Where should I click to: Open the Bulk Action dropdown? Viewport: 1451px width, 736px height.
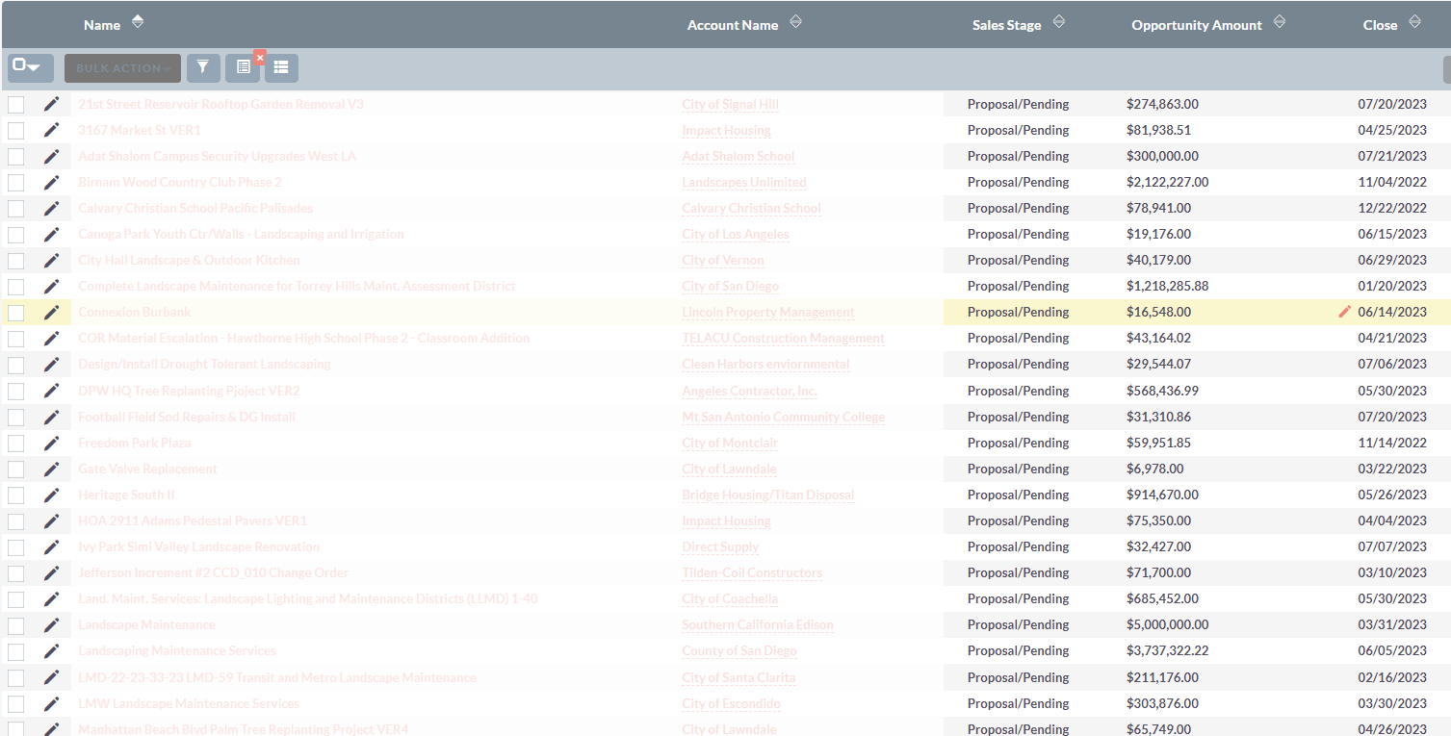(122, 67)
